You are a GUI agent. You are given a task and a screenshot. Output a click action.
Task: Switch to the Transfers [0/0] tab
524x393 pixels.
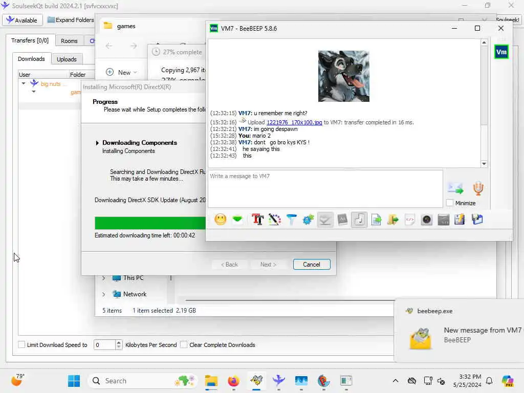[30, 40]
